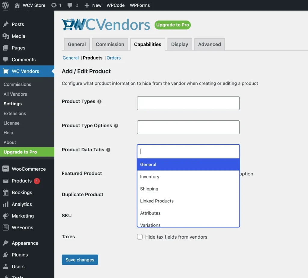308x278 pixels.
Task: Open the Product Type Options select box
Action: 188,127
